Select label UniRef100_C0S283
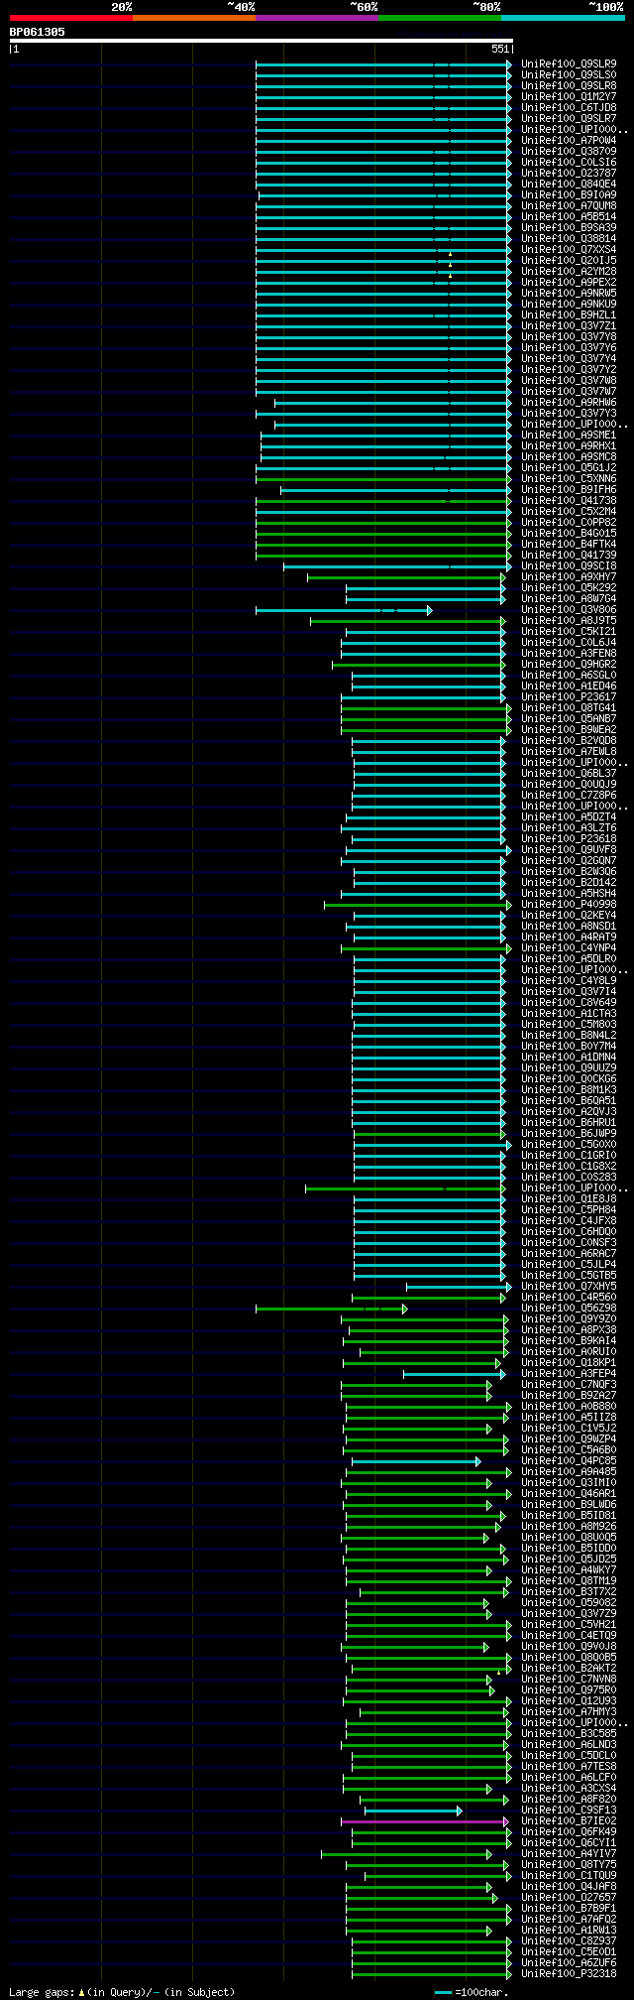 569,1178
